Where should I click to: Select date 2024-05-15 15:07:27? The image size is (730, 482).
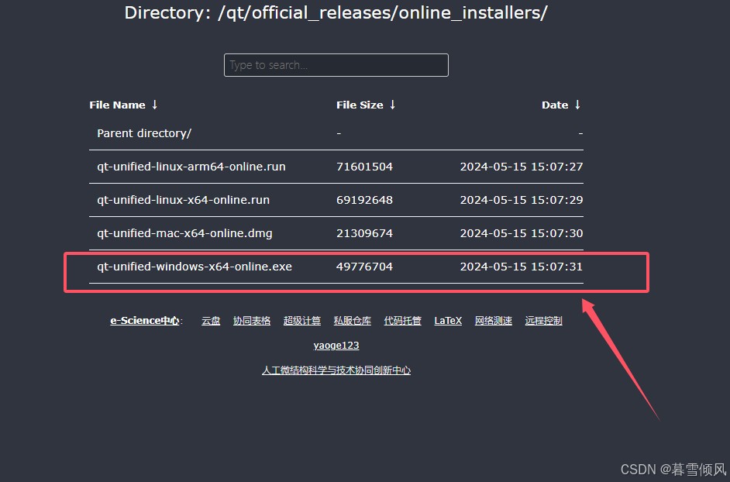coord(522,167)
